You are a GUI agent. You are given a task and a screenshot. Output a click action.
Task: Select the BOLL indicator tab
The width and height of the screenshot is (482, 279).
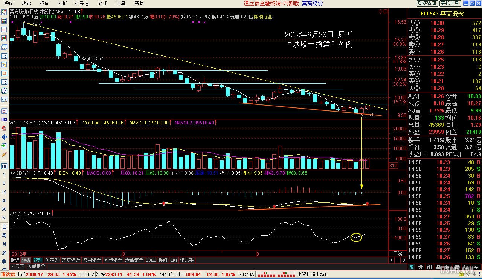click(151, 260)
